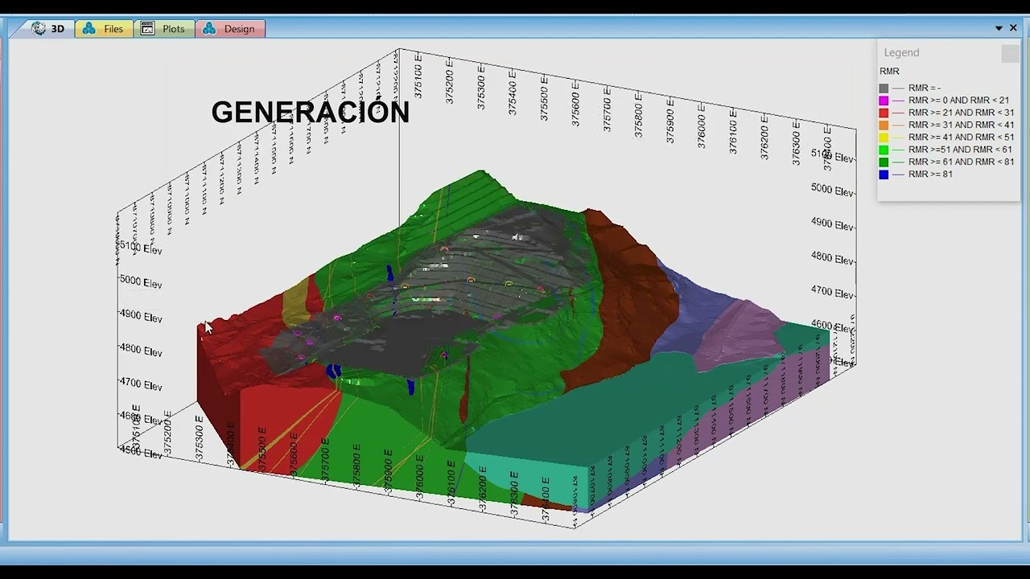Click the red RMR 21–31 swatch
1030x579 pixels.
coord(884,113)
